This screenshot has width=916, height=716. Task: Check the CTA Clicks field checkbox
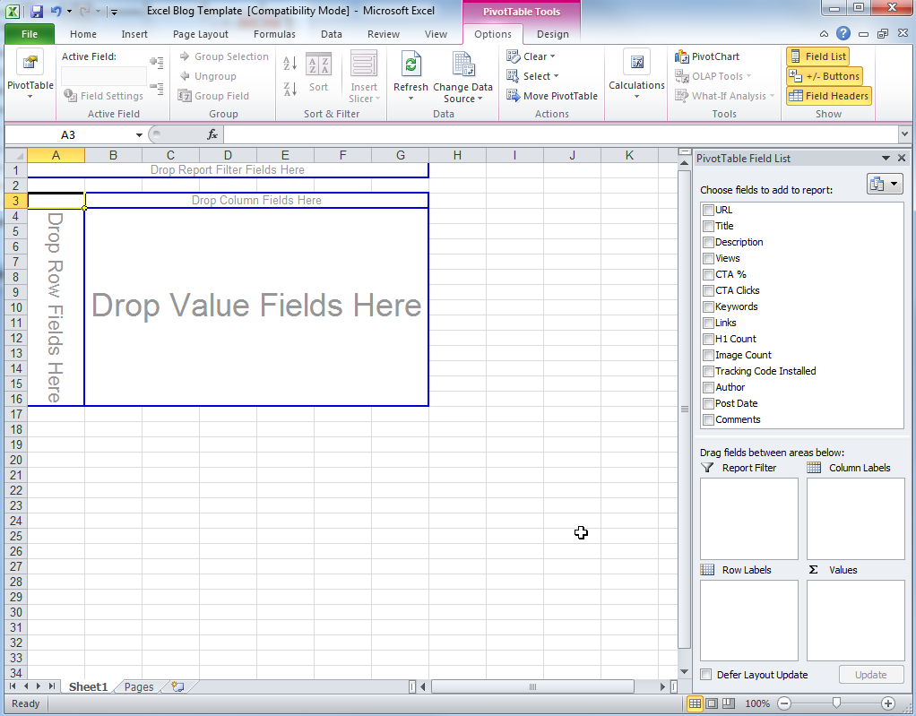pos(708,291)
